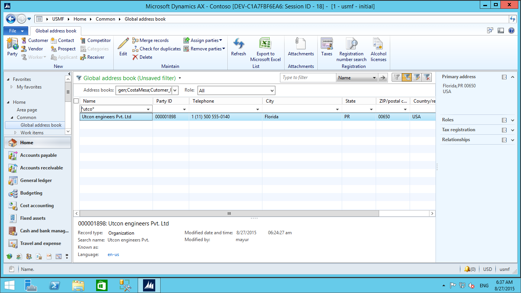Viewport: 521px width, 293px height.
Task: Open Accounts payable module
Action: tap(37, 155)
